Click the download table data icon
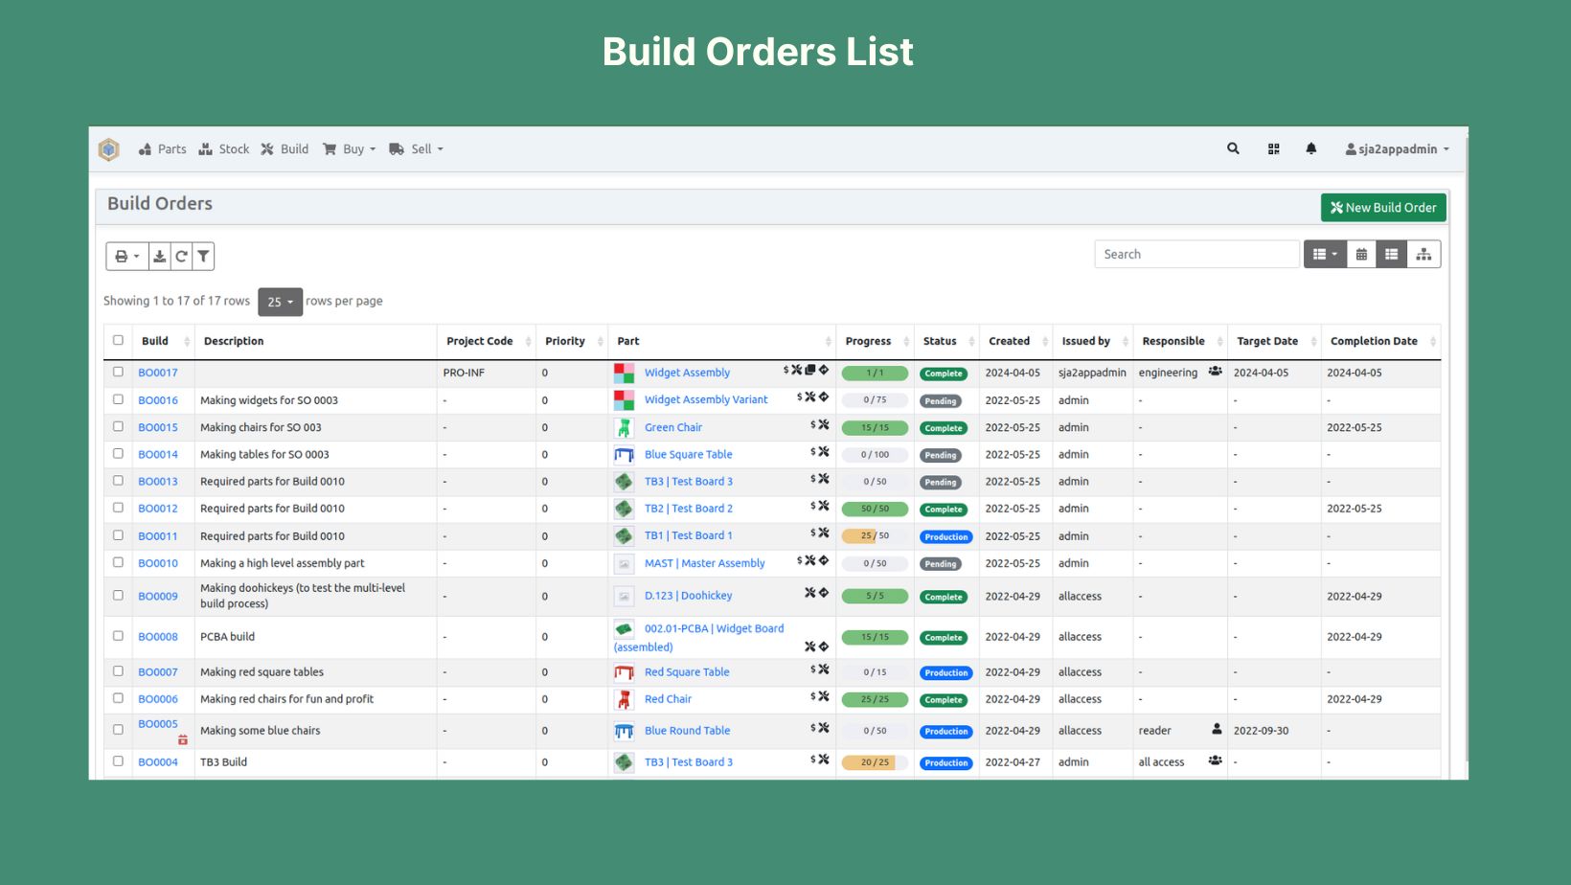Image resolution: width=1571 pixels, height=885 pixels. [x=160, y=256]
